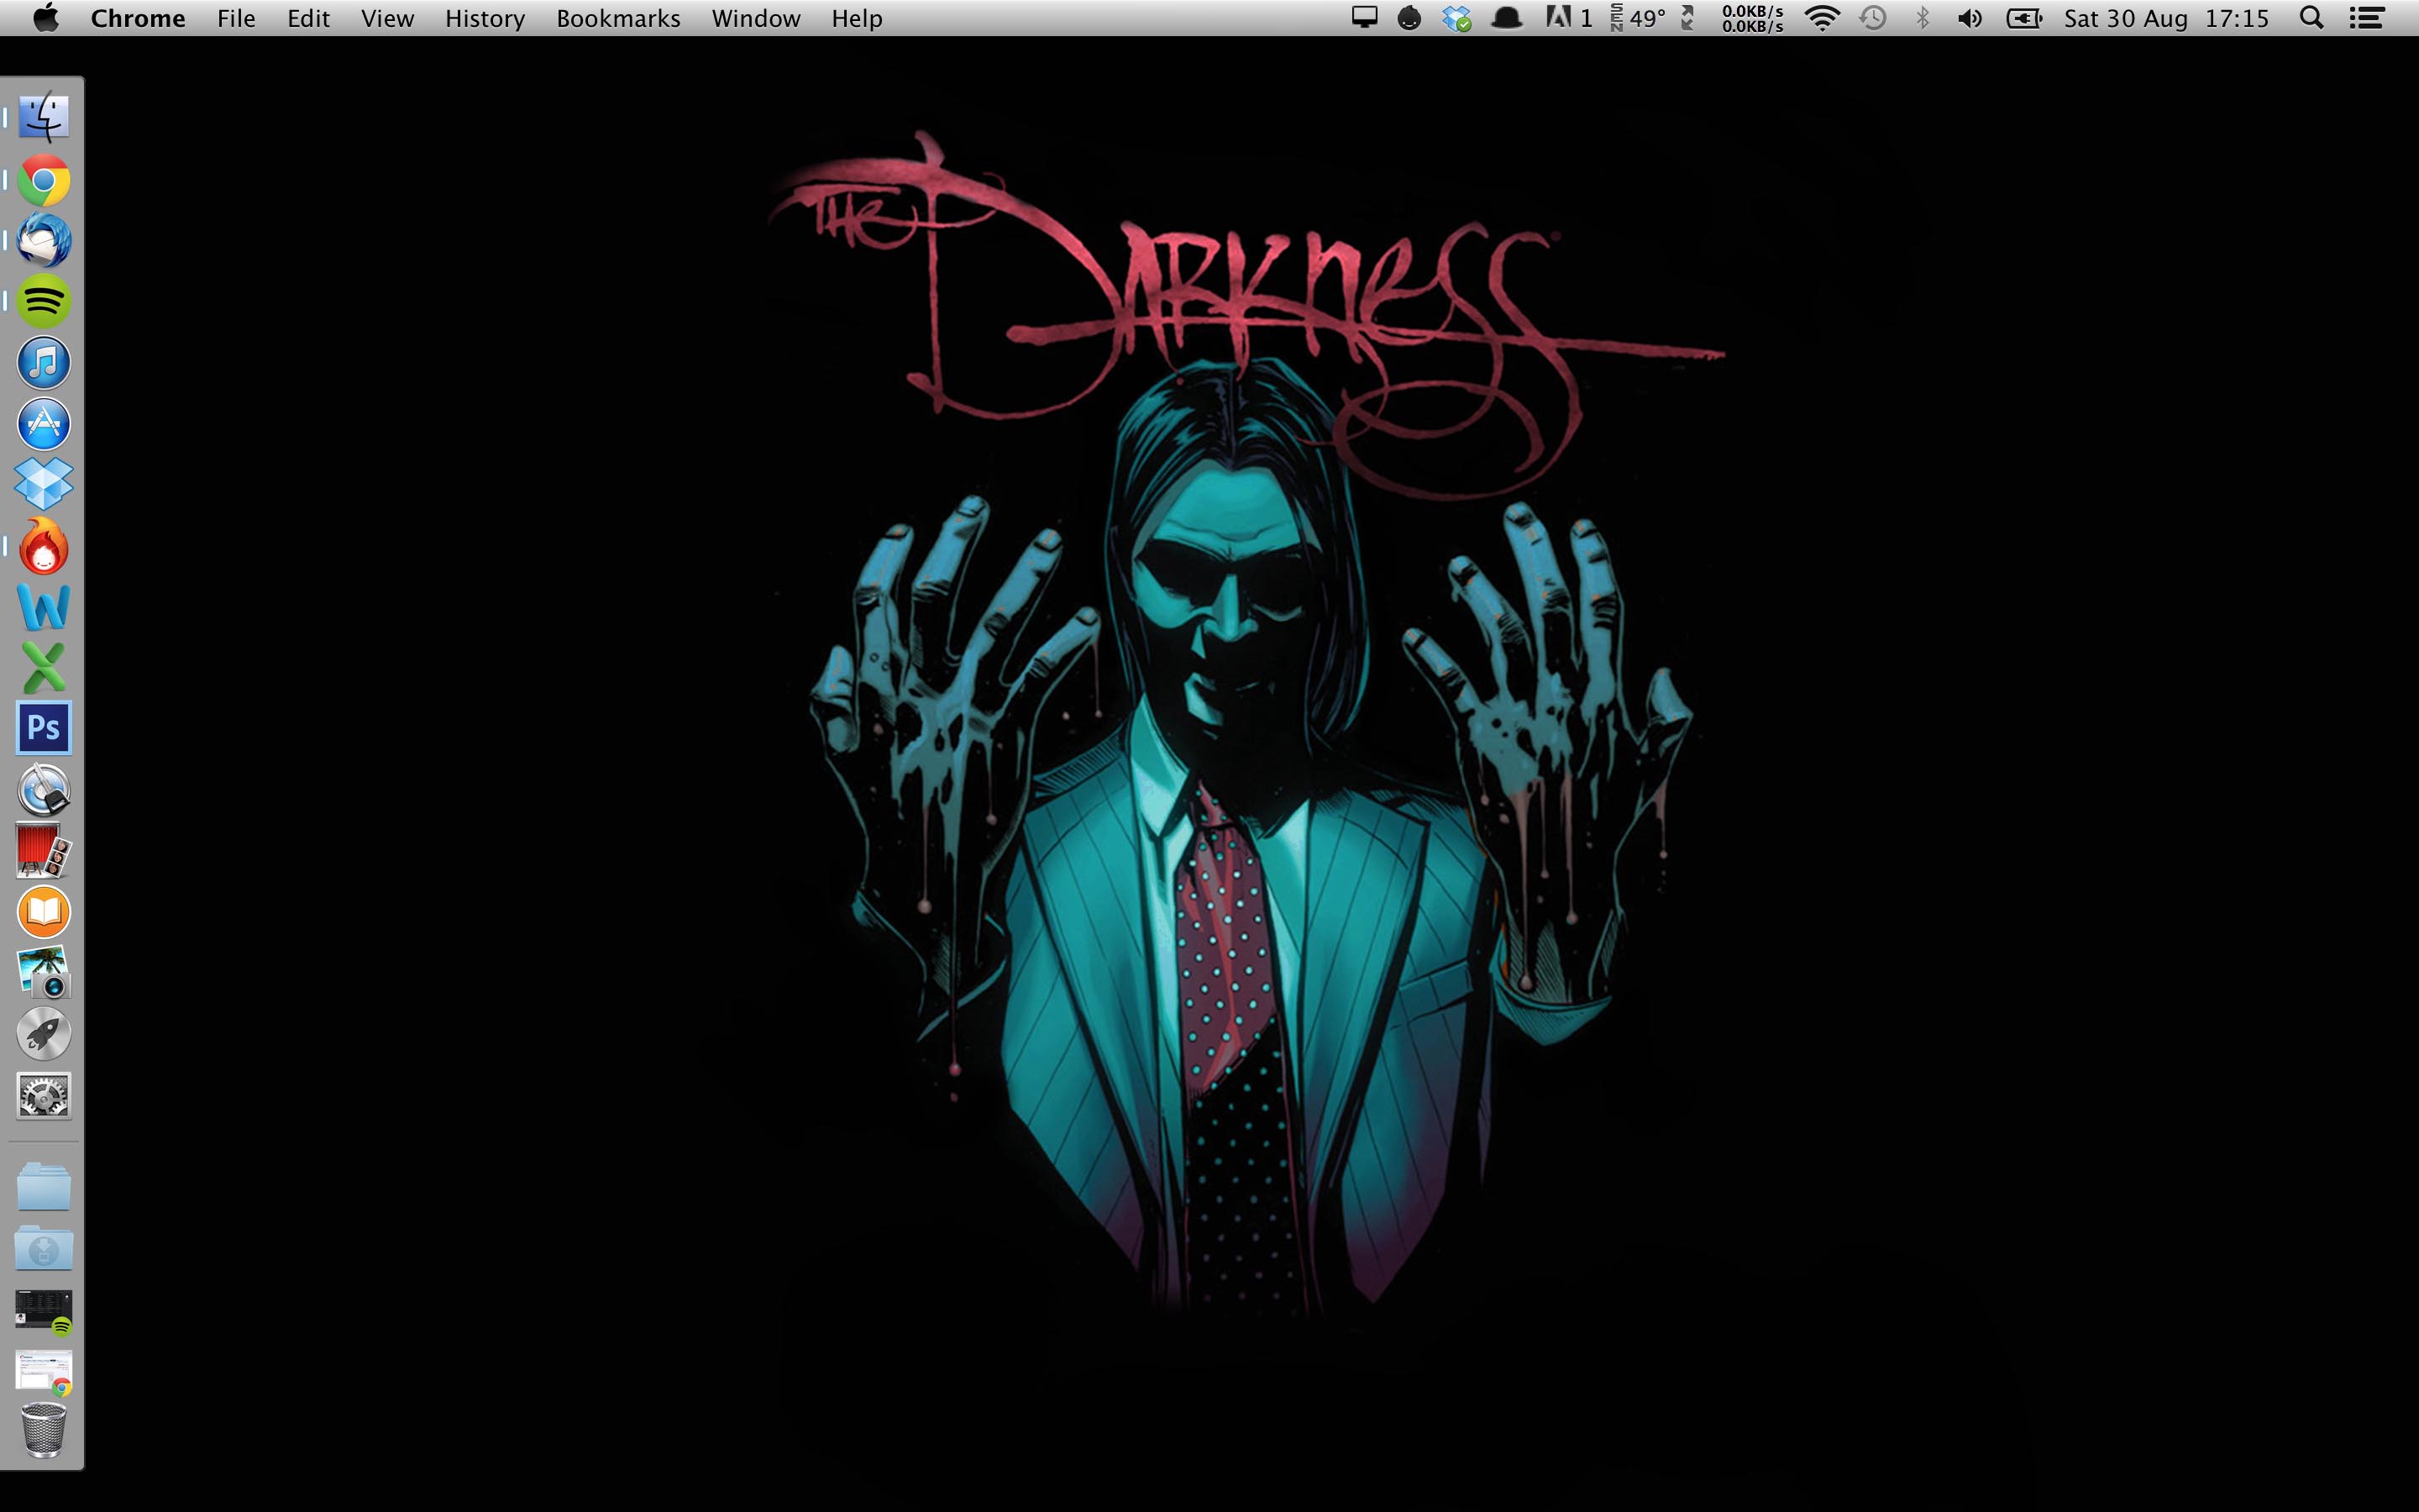The height and width of the screenshot is (1512, 2419).
Task: Click the smiling face menu bar icon
Action: tap(1409, 18)
